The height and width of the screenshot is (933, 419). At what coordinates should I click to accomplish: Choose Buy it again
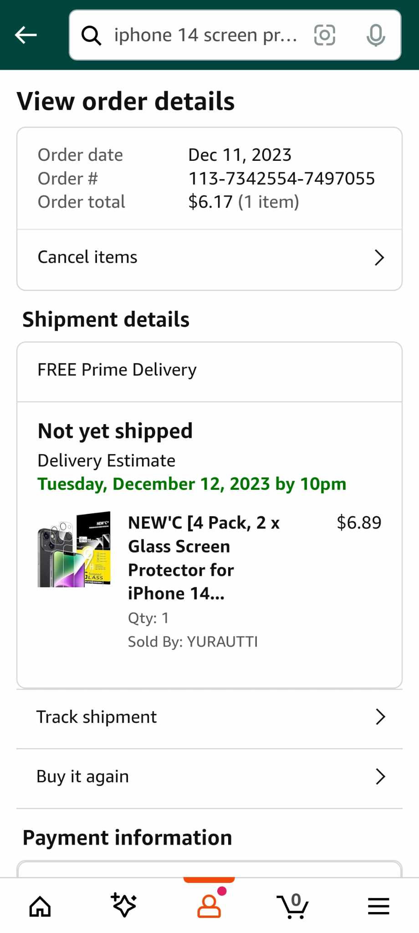[x=83, y=777]
